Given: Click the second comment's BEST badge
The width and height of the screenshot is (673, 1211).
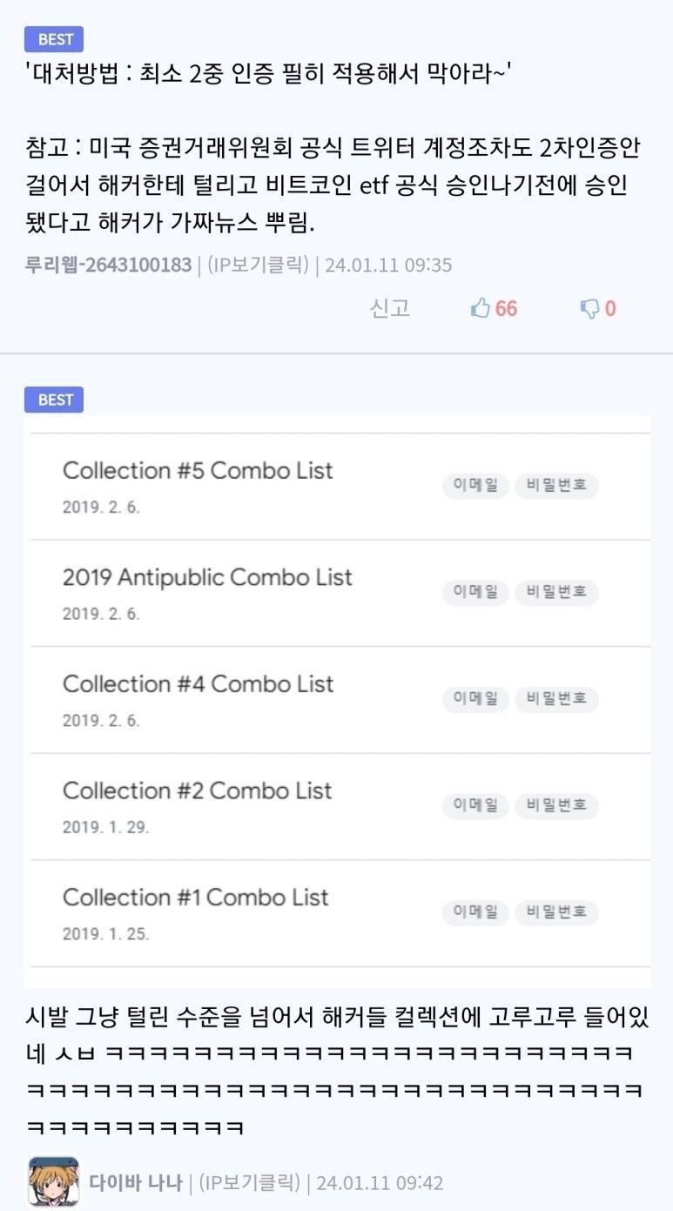Looking at the screenshot, I should [x=54, y=400].
